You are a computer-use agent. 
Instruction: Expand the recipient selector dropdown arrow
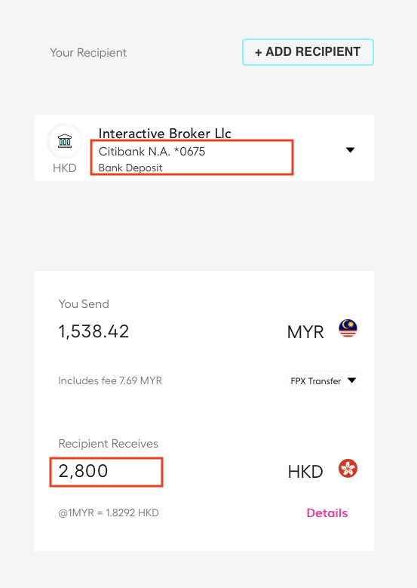[x=351, y=150]
